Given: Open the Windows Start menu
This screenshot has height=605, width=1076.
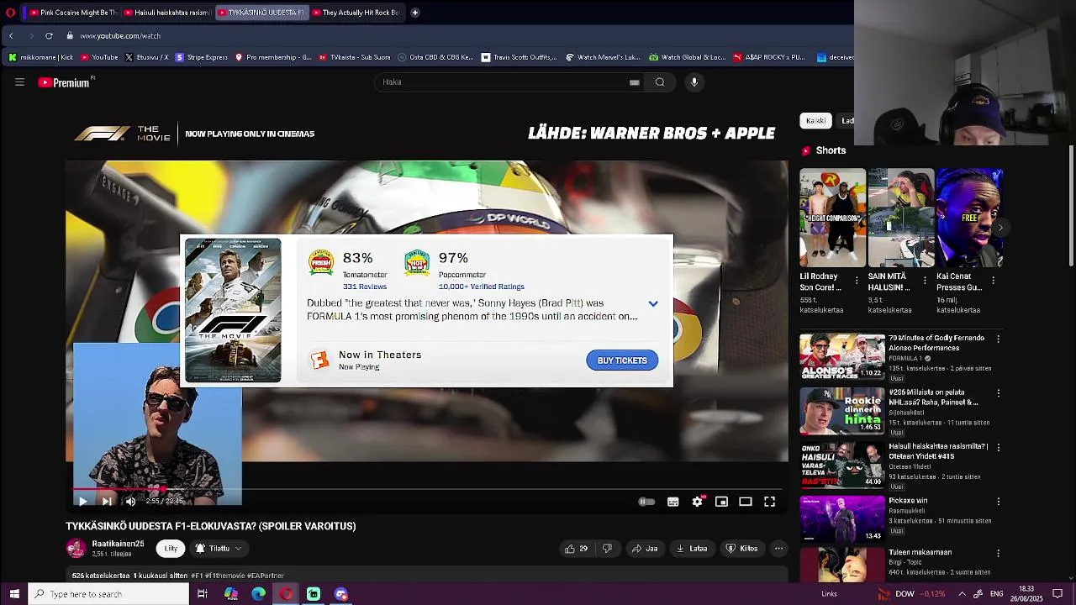Looking at the screenshot, I should pyautogui.click(x=13, y=594).
